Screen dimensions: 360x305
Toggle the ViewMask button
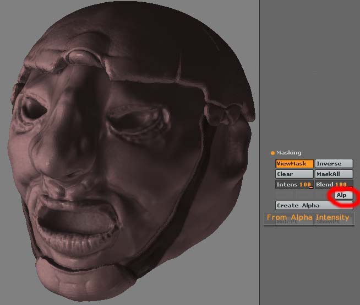pos(294,164)
